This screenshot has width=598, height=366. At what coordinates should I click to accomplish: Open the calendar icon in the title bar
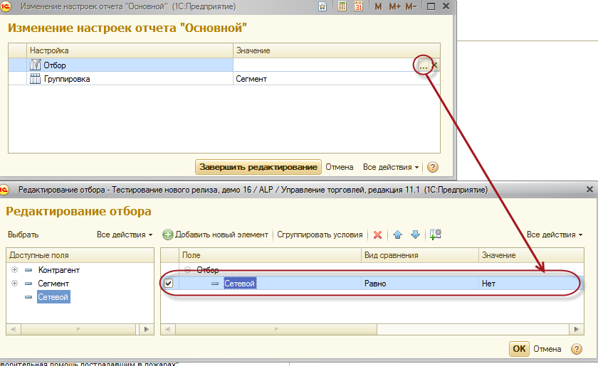click(x=359, y=6)
